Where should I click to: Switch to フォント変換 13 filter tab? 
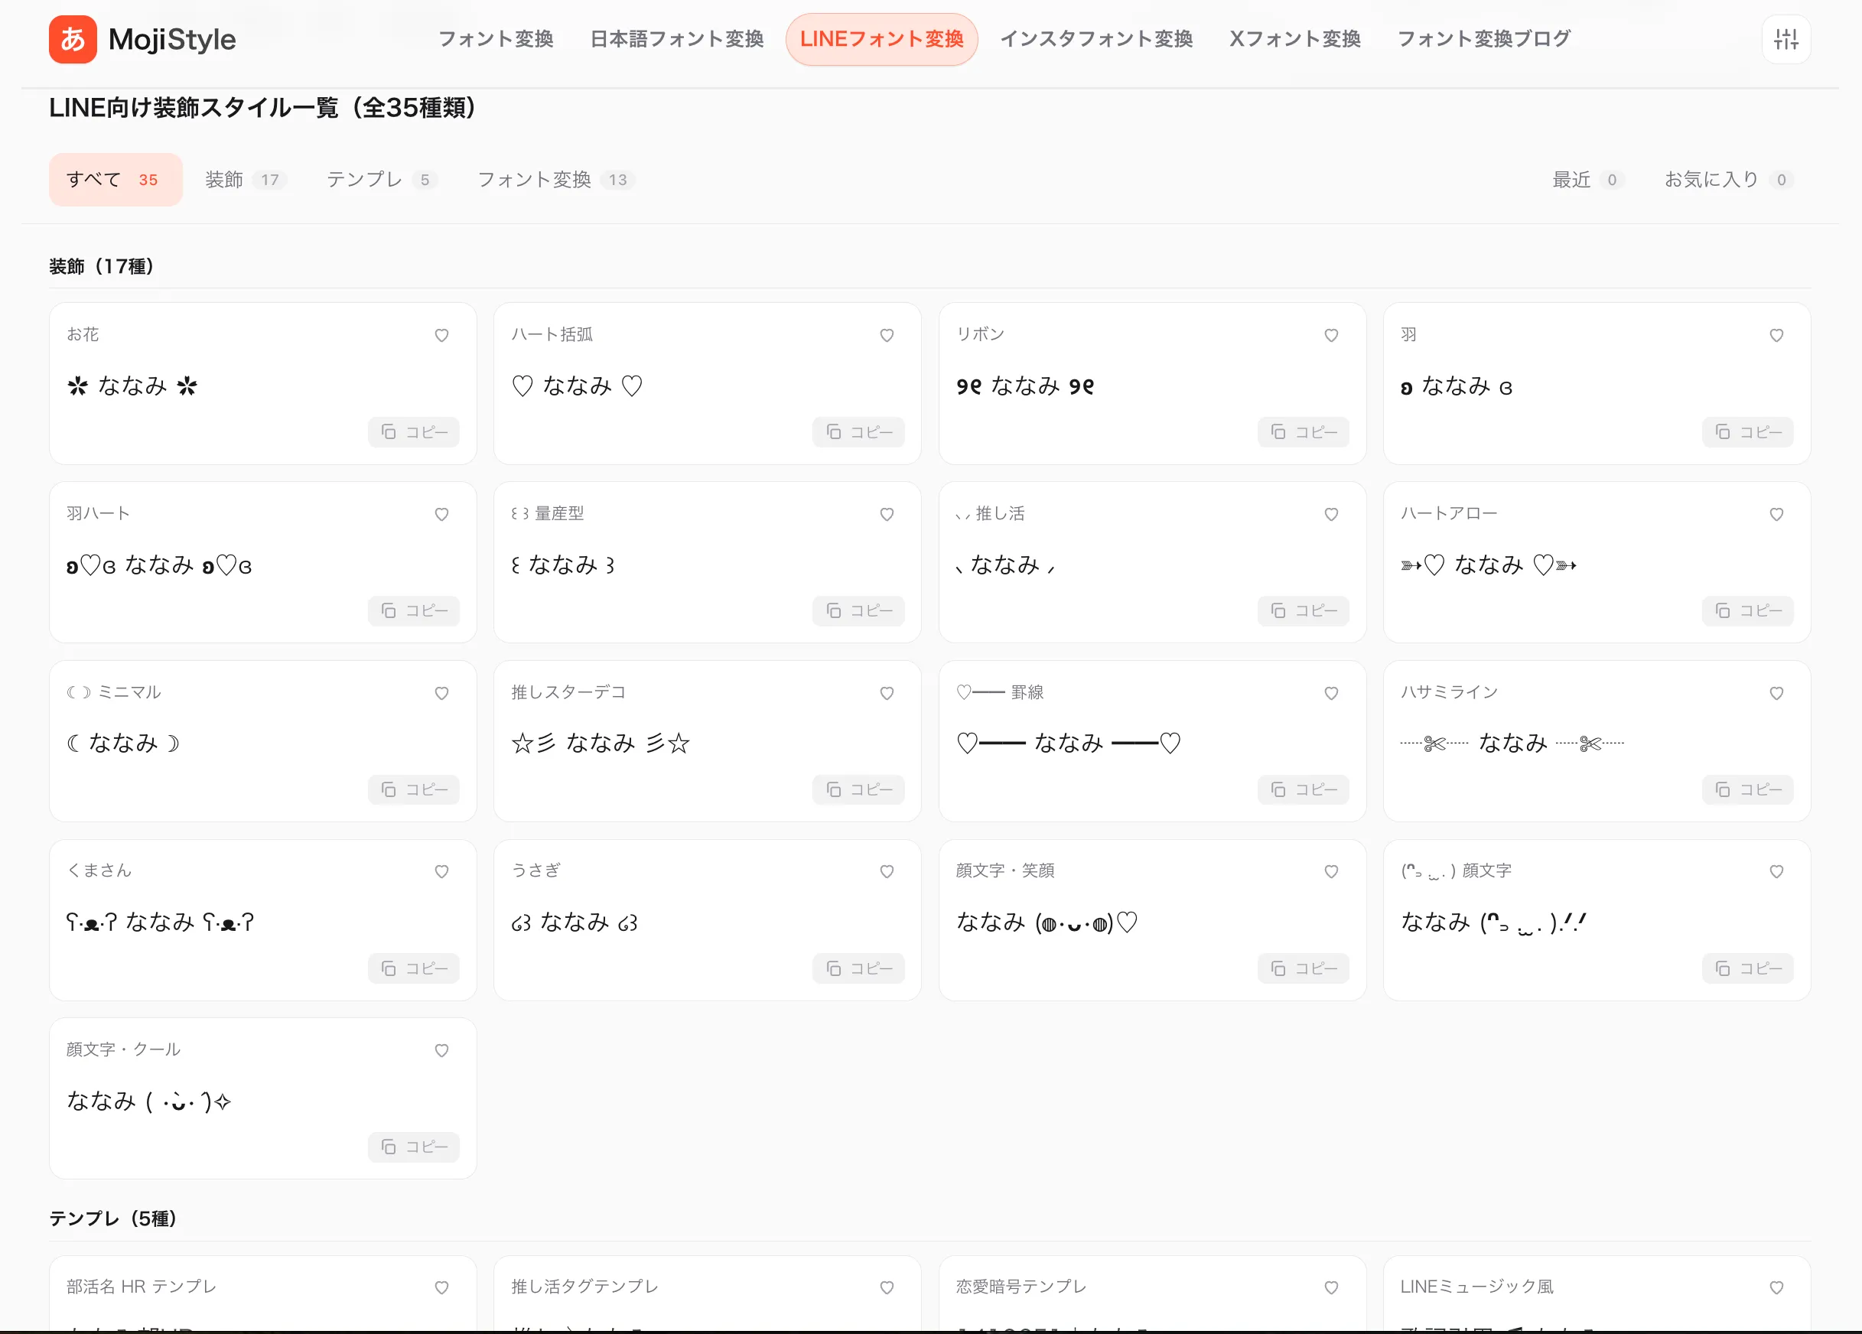pos(556,180)
